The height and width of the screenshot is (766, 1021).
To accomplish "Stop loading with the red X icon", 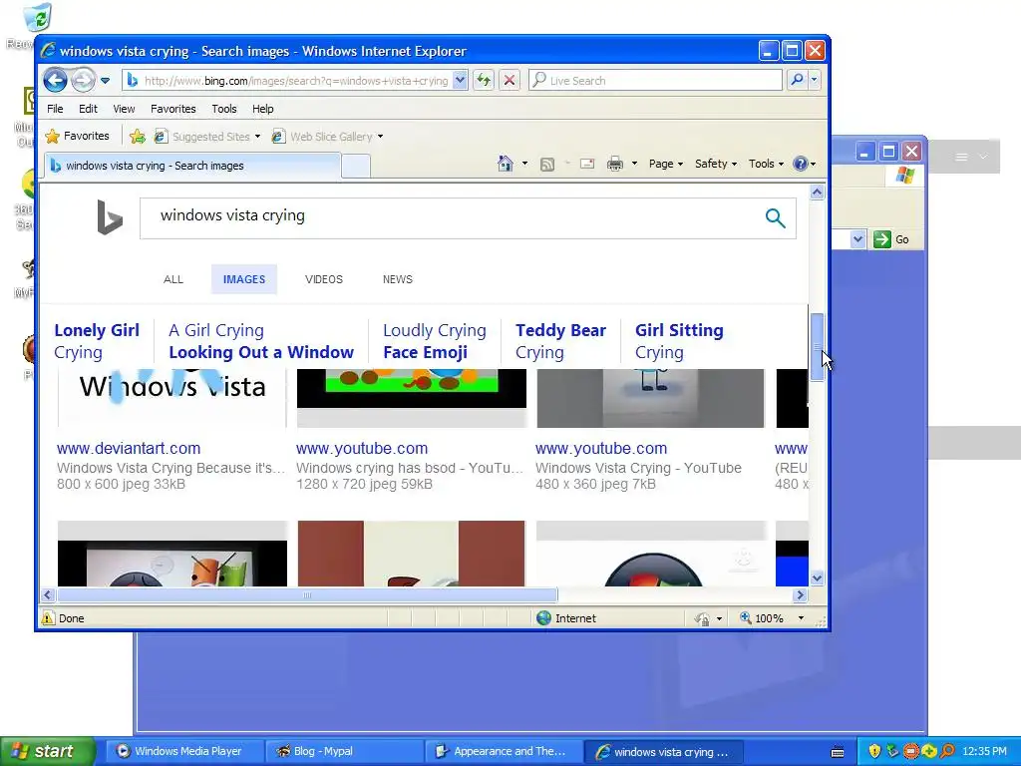I will tap(510, 80).
